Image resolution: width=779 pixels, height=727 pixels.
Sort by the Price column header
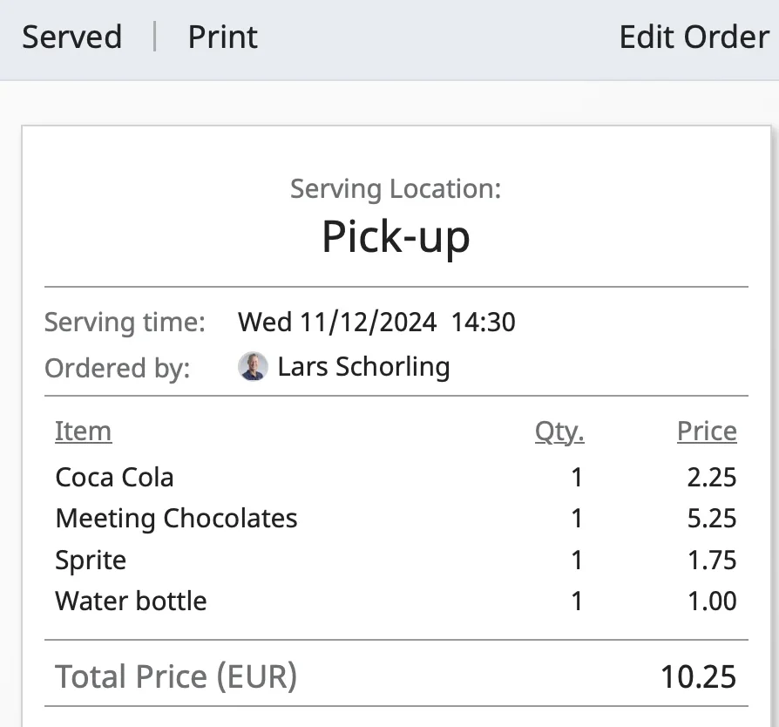coord(707,431)
